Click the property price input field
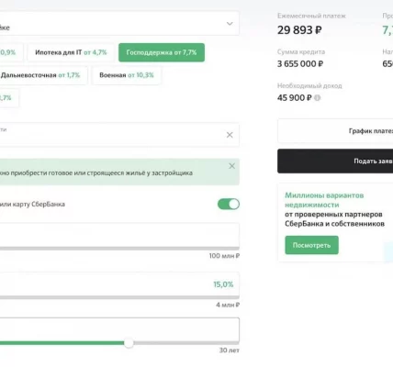This screenshot has width=393, height=367. click(x=119, y=235)
